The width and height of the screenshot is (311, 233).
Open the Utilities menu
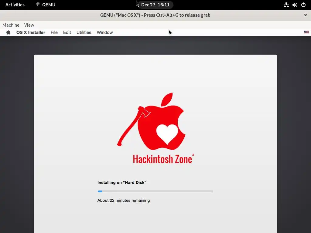click(84, 32)
